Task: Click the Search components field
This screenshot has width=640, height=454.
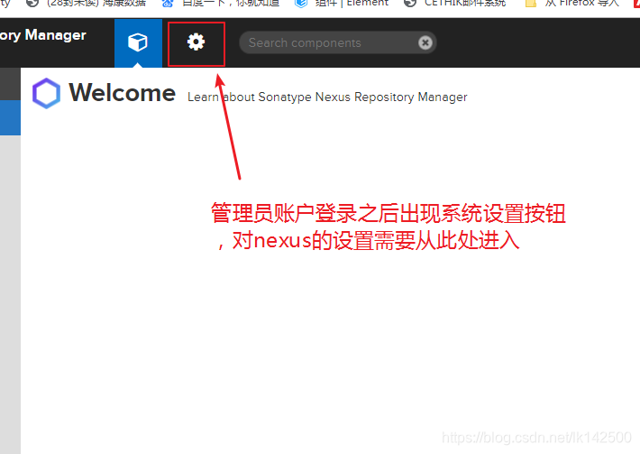Action: point(337,42)
